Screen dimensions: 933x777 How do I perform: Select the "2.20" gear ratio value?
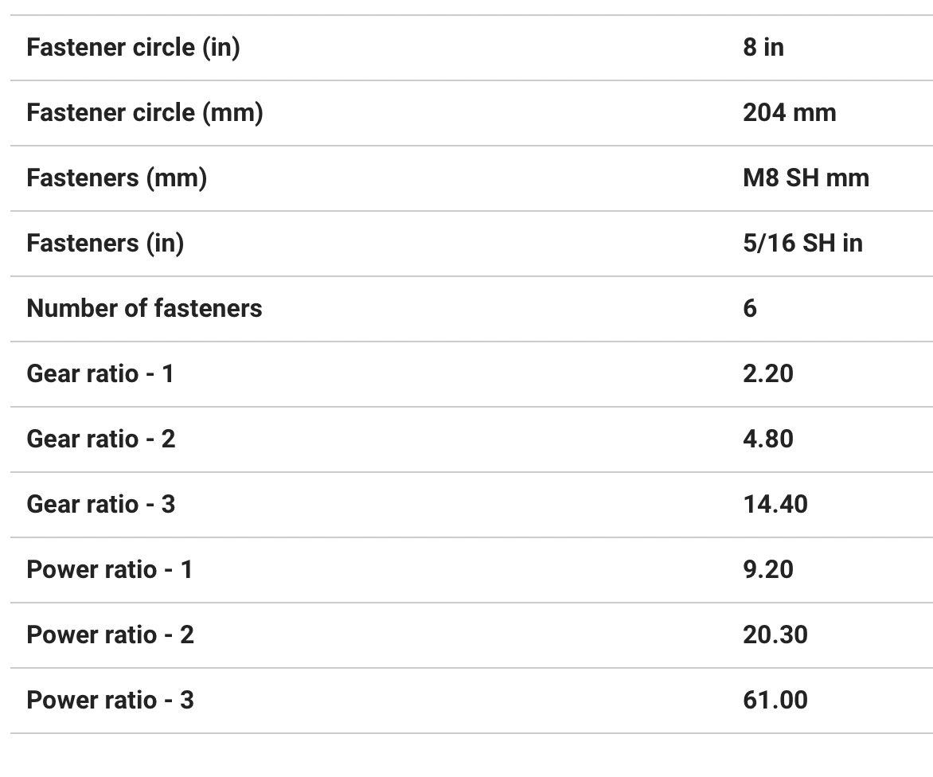pyautogui.click(x=767, y=374)
